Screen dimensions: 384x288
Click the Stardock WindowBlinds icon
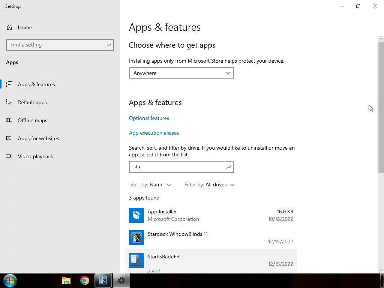[x=136, y=238]
